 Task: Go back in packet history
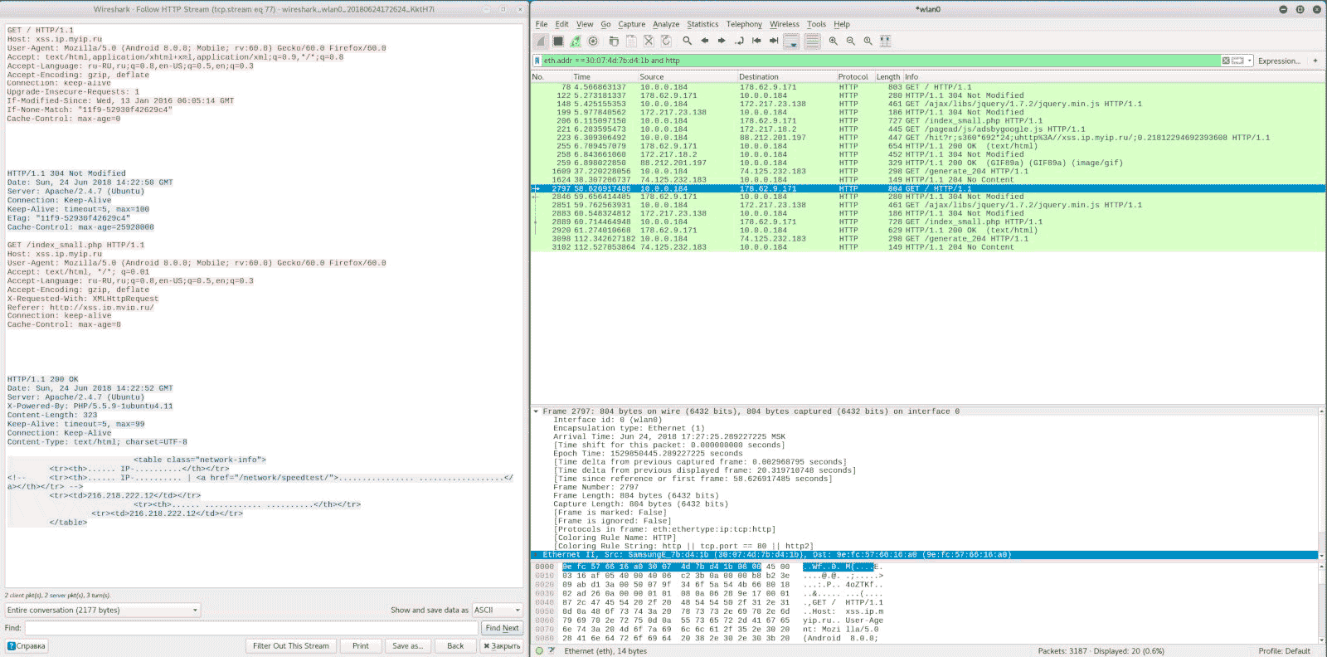(704, 41)
